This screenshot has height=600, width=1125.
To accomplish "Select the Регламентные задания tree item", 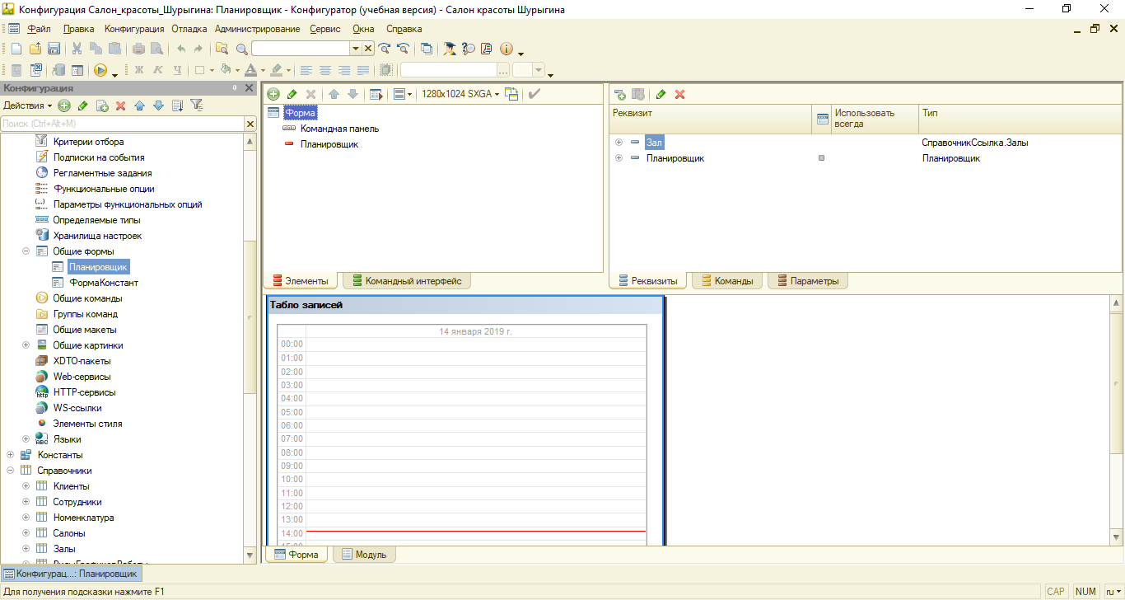I will (x=102, y=173).
